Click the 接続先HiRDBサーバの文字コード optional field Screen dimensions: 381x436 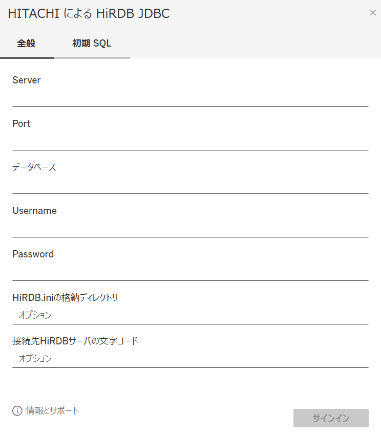coord(189,359)
